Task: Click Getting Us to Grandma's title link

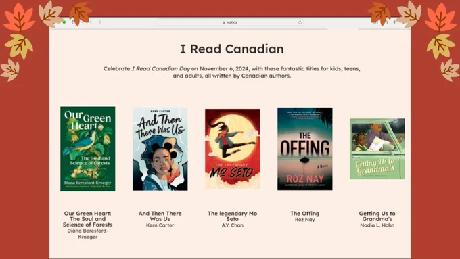Action: tap(377, 216)
